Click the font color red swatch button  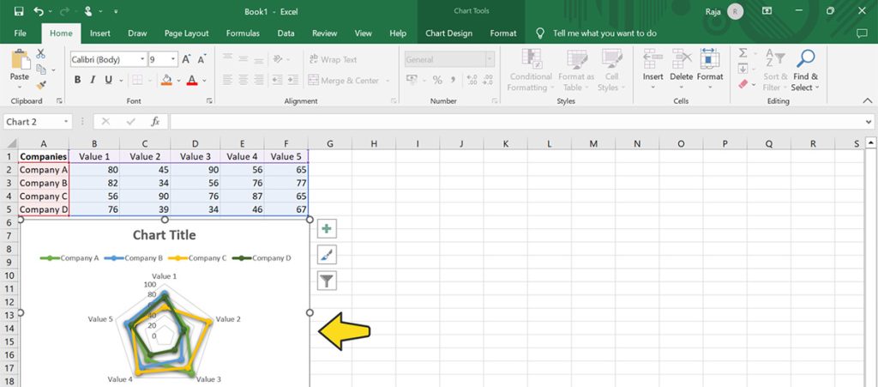click(x=191, y=80)
